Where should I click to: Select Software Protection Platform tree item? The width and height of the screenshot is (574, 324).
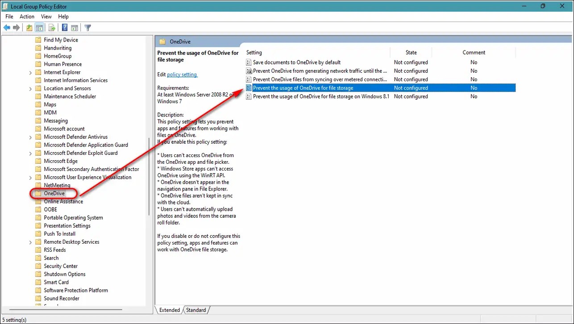pos(76,290)
